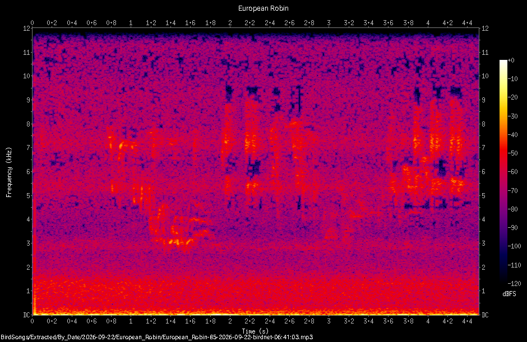Click "3" on the top time axis

329,23
